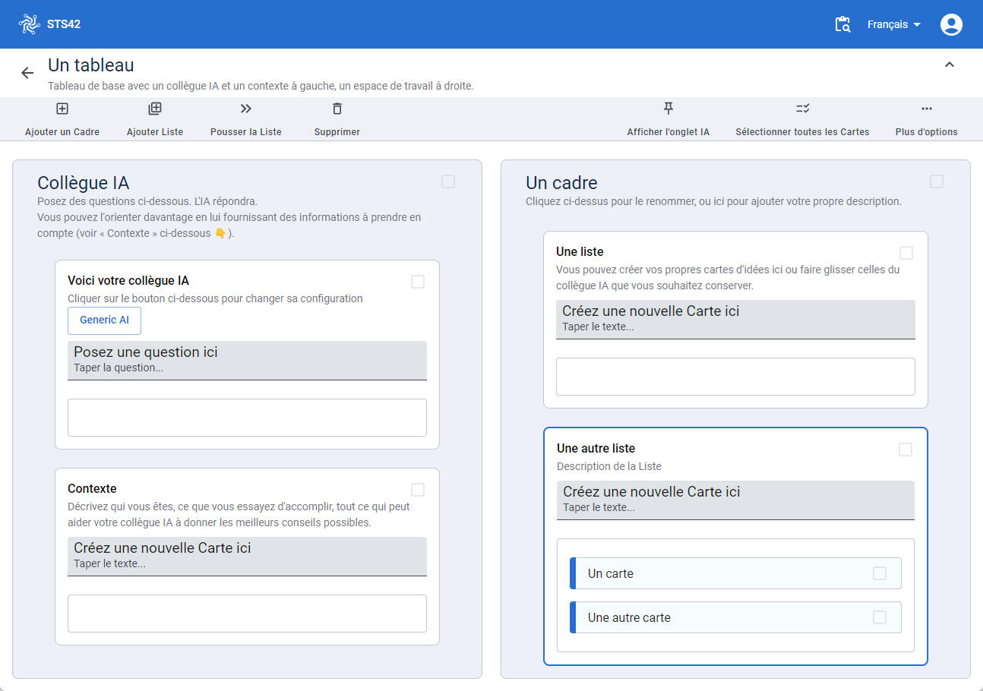Click the card input in Contexte list
Image resolution: width=983 pixels, height=691 pixels.
pyautogui.click(x=247, y=556)
